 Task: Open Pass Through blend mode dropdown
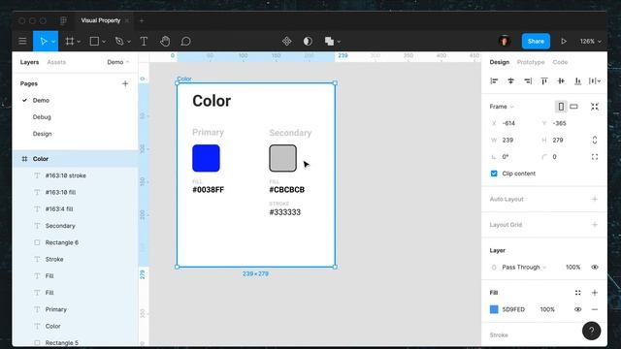tap(524, 268)
